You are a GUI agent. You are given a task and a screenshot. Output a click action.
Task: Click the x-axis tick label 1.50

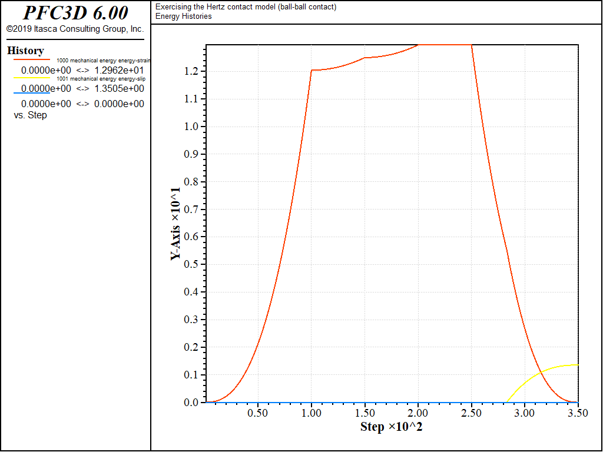point(365,413)
